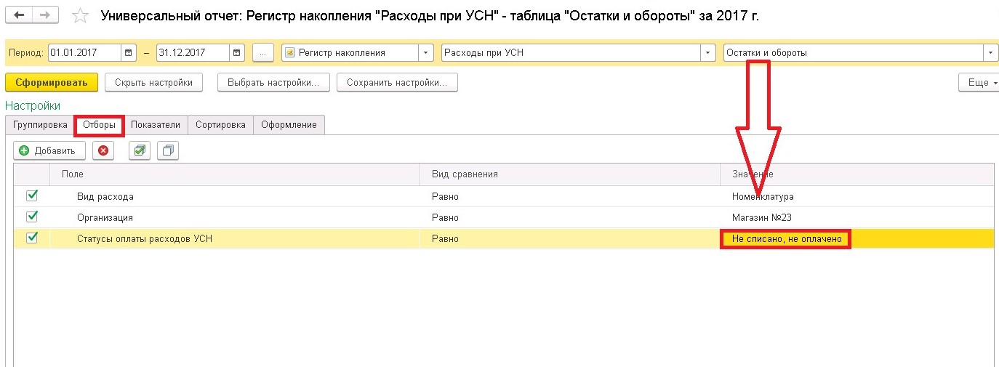Image resolution: width=999 pixels, height=367 pixels.
Task: Add report to favorites with star icon
Action: click(81, 15)
